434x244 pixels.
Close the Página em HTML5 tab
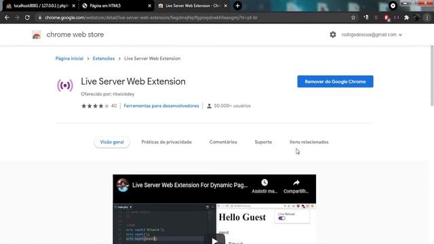coord(149,6)
